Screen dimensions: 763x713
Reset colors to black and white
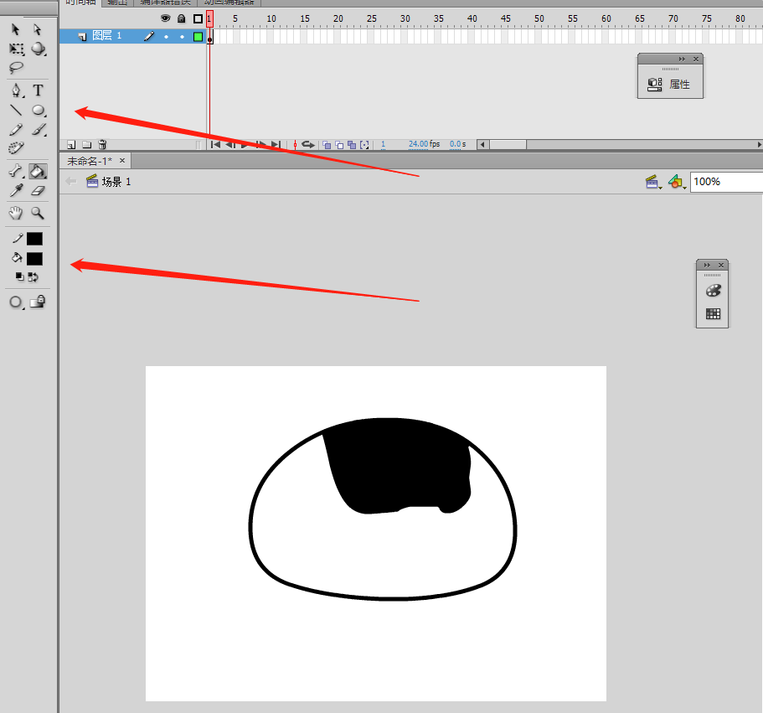pyautogui.click(x=19, y=276)
